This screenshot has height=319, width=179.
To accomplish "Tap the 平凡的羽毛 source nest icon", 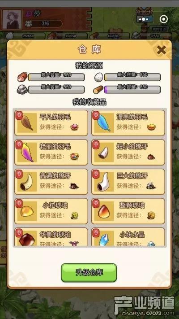I will 74,127.
